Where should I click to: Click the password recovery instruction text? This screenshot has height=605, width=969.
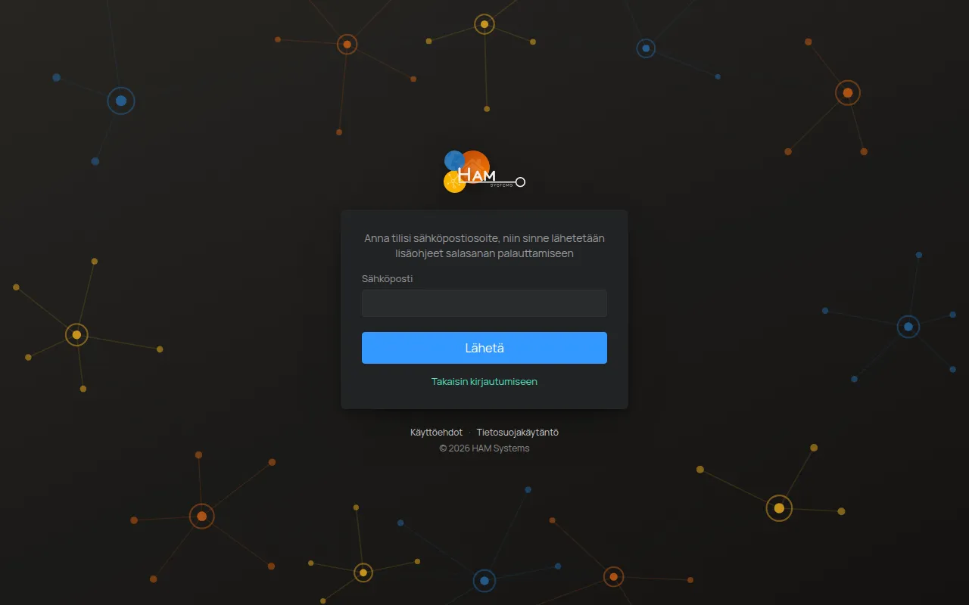484,246
